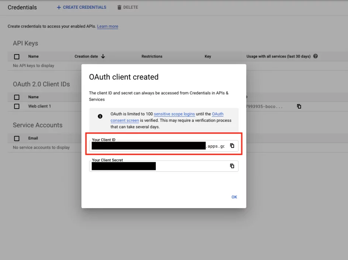Tick the OAuth 2.0 Client IDs Name header checkbox
Image resolution: width=348 pixels, height=260 pixels.
pos(17,97)
